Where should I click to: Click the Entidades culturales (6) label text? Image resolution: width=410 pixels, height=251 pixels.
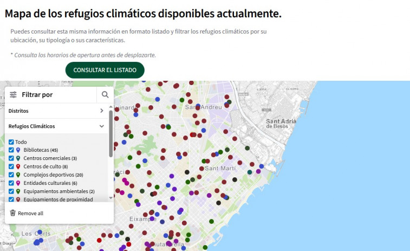(x=50, y=183)
